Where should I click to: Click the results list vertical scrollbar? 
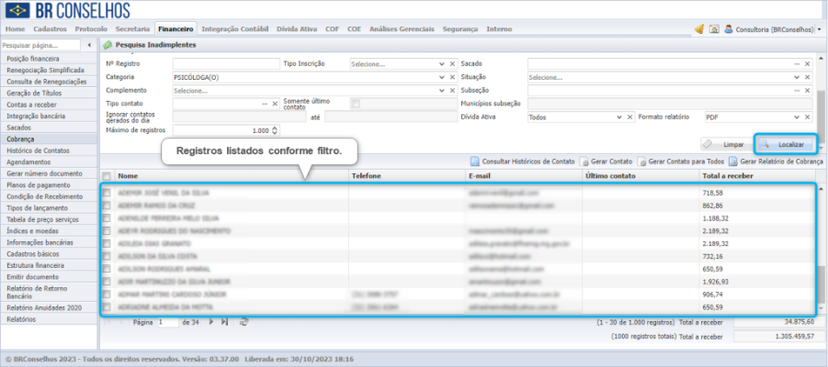[x=821, y=248]
